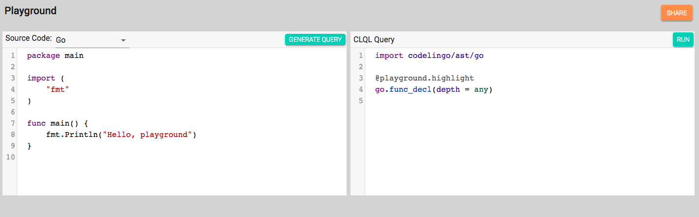This screenshot has height=217, width=699.
Task: Click the 'import (' line in source code
Action: click(x=46, y=79)
